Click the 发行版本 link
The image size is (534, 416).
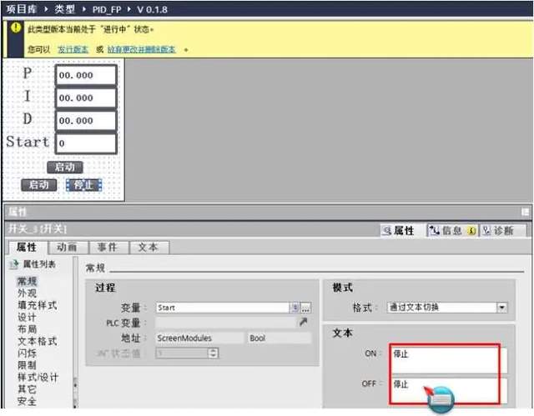(x=73, y=50)
